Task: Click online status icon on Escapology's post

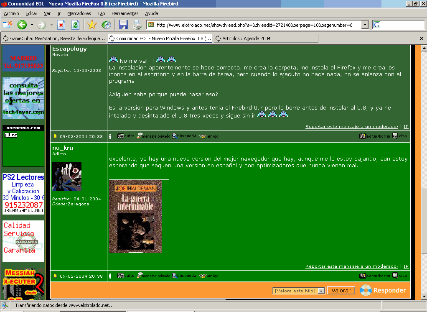Action: coord(110,136)
